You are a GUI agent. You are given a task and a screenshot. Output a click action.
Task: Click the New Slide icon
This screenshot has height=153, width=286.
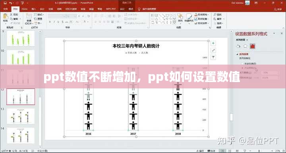[x=29, y=16]
